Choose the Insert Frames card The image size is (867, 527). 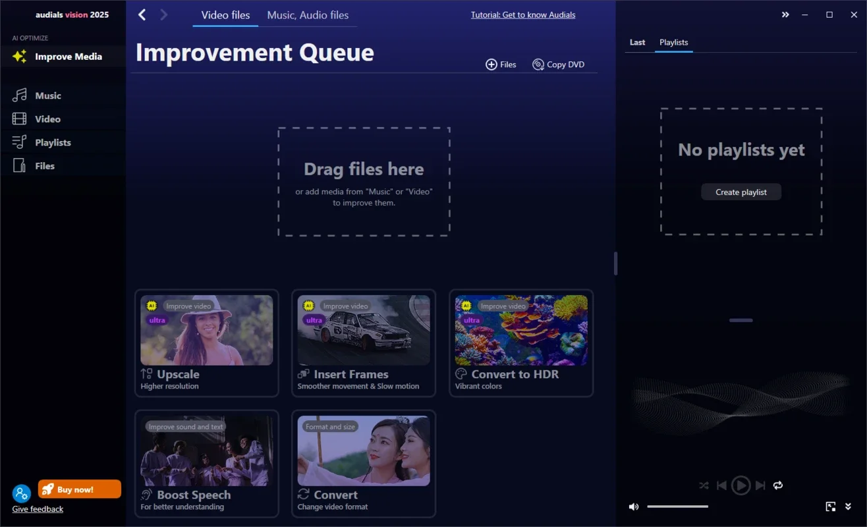coord(364,343)
